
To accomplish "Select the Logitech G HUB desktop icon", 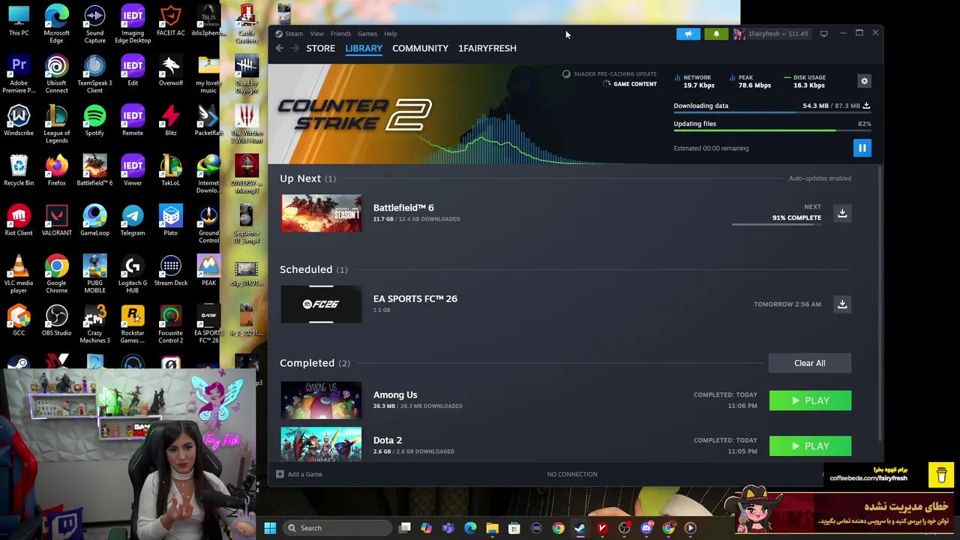I will 133,274.
